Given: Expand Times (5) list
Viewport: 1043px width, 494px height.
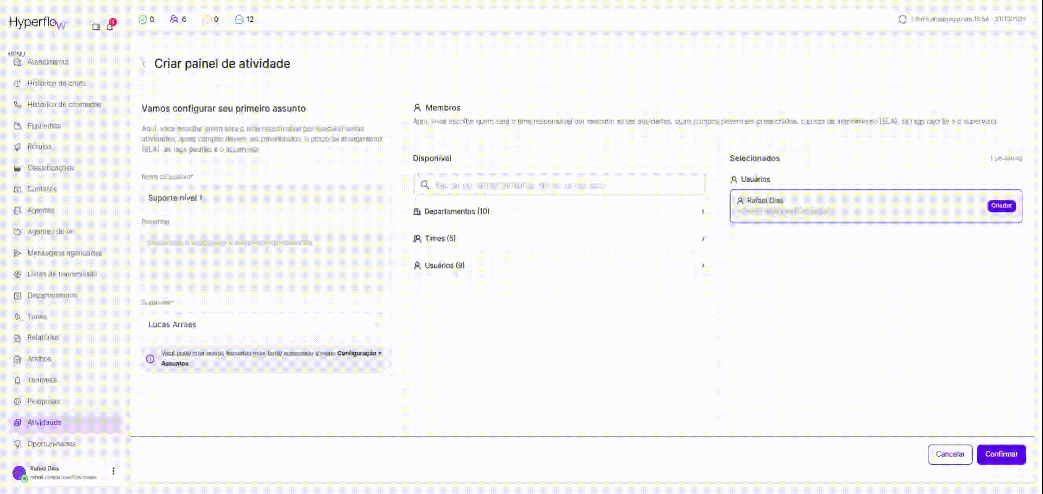Looking at the screenshot, I should 702,239.
